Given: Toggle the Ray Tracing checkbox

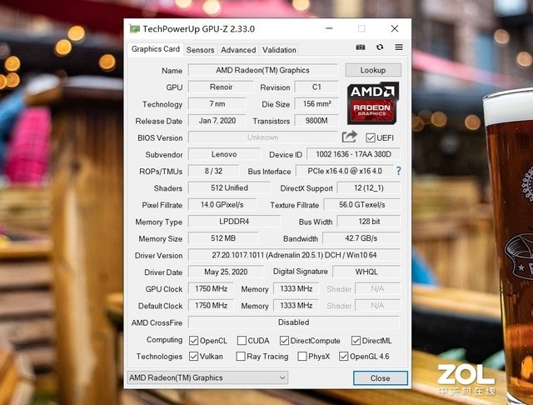Looking at the screenshot, I should pos(241,357).
